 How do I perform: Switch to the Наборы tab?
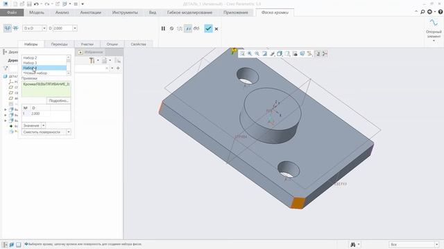click(31, 44)
